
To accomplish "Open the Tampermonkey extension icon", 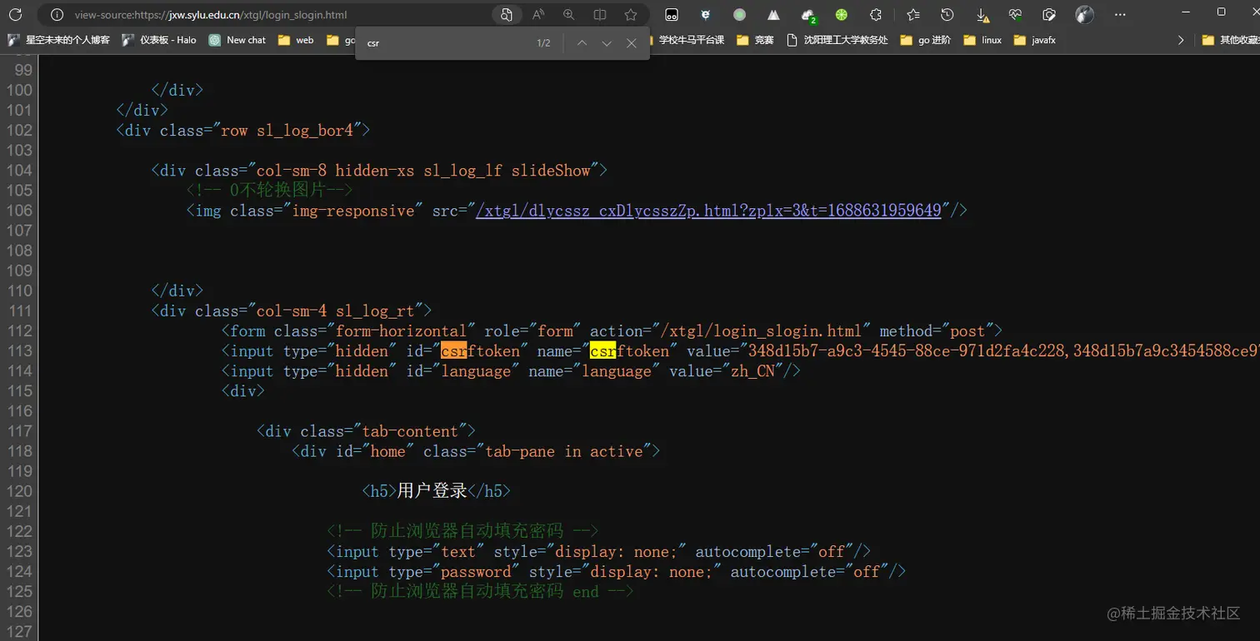I will pos(671,14).
